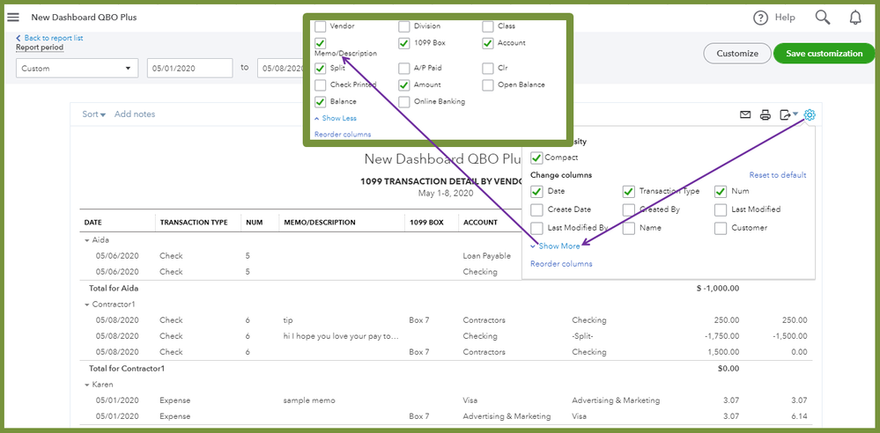Image resolution: width=880 pixels, height=433 pixels.
Task: Open the Sort dropdown
Action: [x=93, y=114]
